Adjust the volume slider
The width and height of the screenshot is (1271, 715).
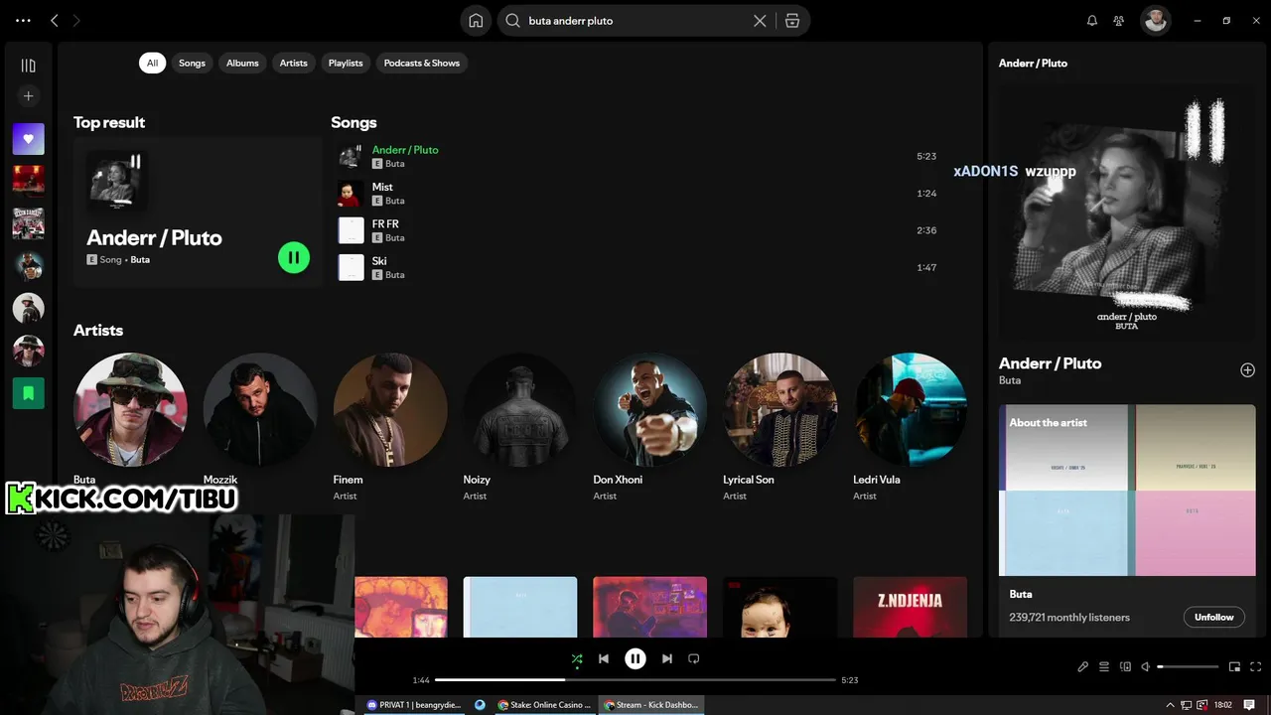tap(1188, 667)
